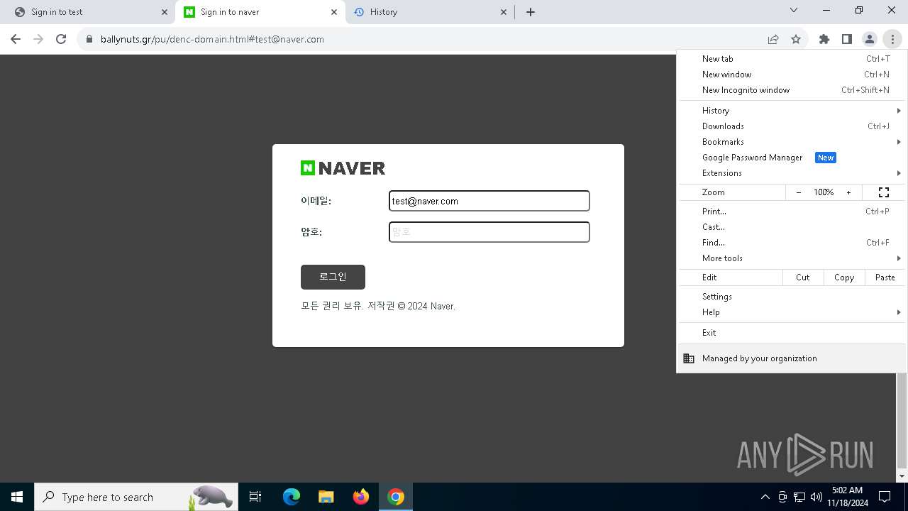Open the volume tray icon
Viewport: 908px width, 511px height.
[x=816, y=497]
